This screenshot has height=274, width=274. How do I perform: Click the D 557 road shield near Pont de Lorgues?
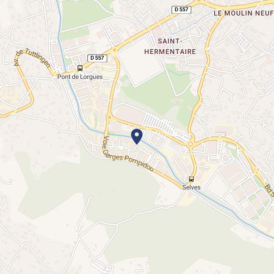click(x=97, y=58)
